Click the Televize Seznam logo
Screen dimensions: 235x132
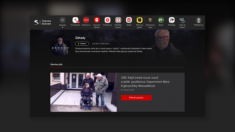(43, 23)
